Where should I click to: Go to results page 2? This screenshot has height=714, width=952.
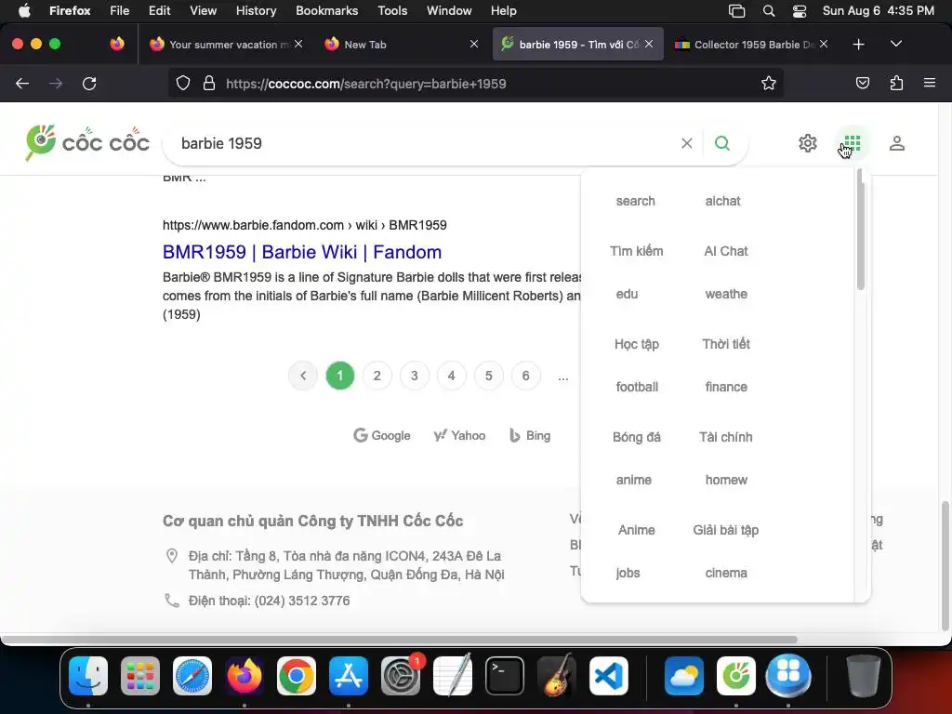pos(377,376)
